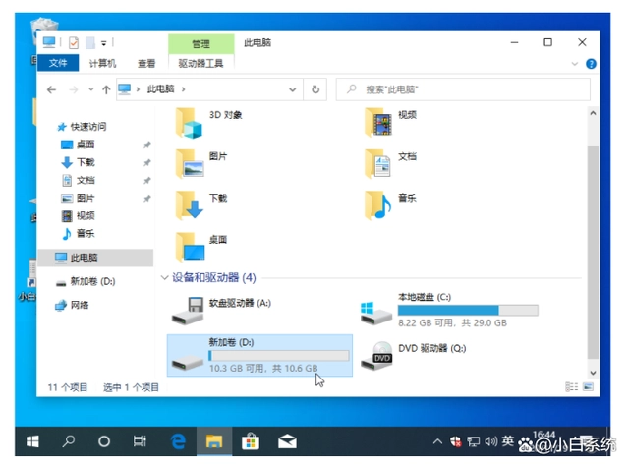The height and width of the screenshot is (467, 629).
Task: Open Task View on taskbar
Action: pyautogui.click(x=140, y=441)
